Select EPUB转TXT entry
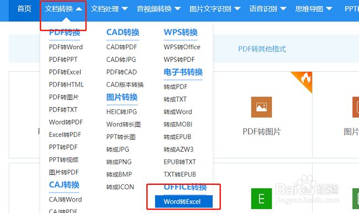359x213 pixels. coord(179,162)
